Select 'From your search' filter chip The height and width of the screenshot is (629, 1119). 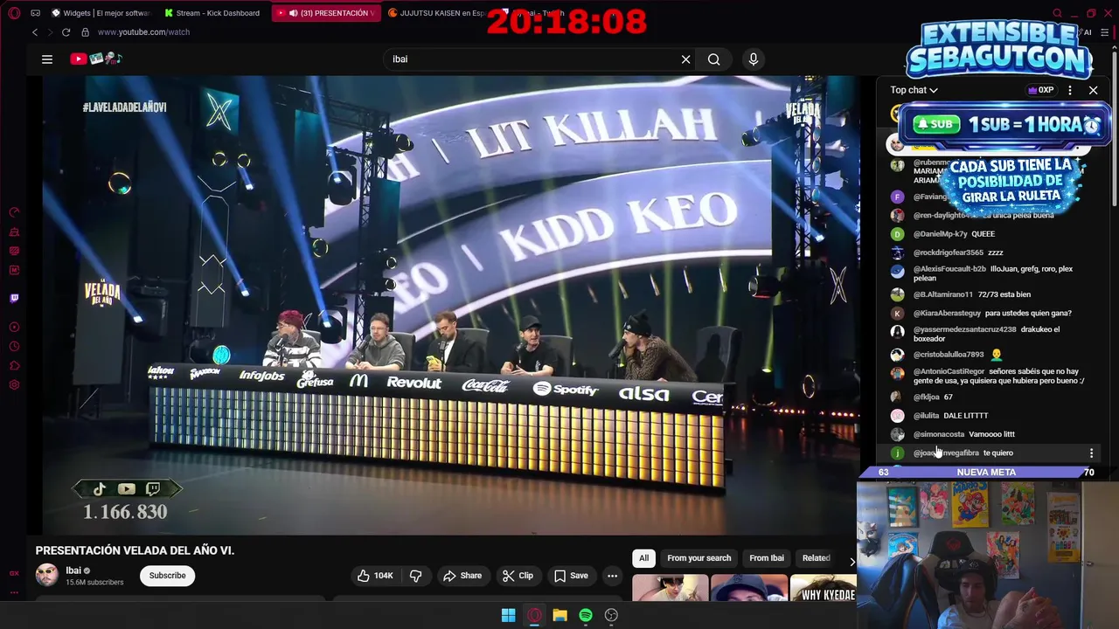point(699,558)
